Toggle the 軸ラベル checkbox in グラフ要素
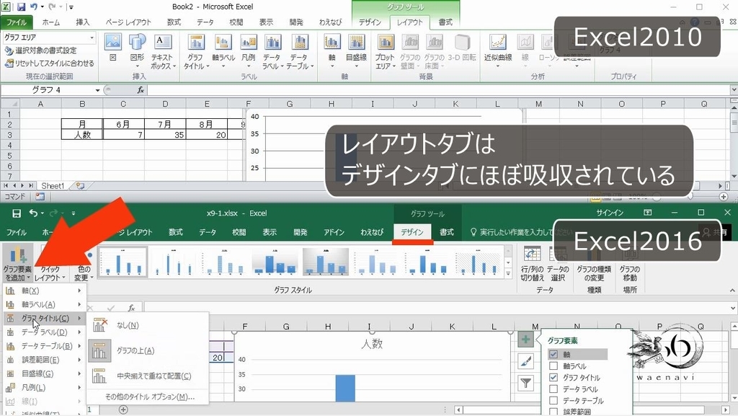Image resolution: width=738 pixels, height=416 pixels. [x=553, y=366]
